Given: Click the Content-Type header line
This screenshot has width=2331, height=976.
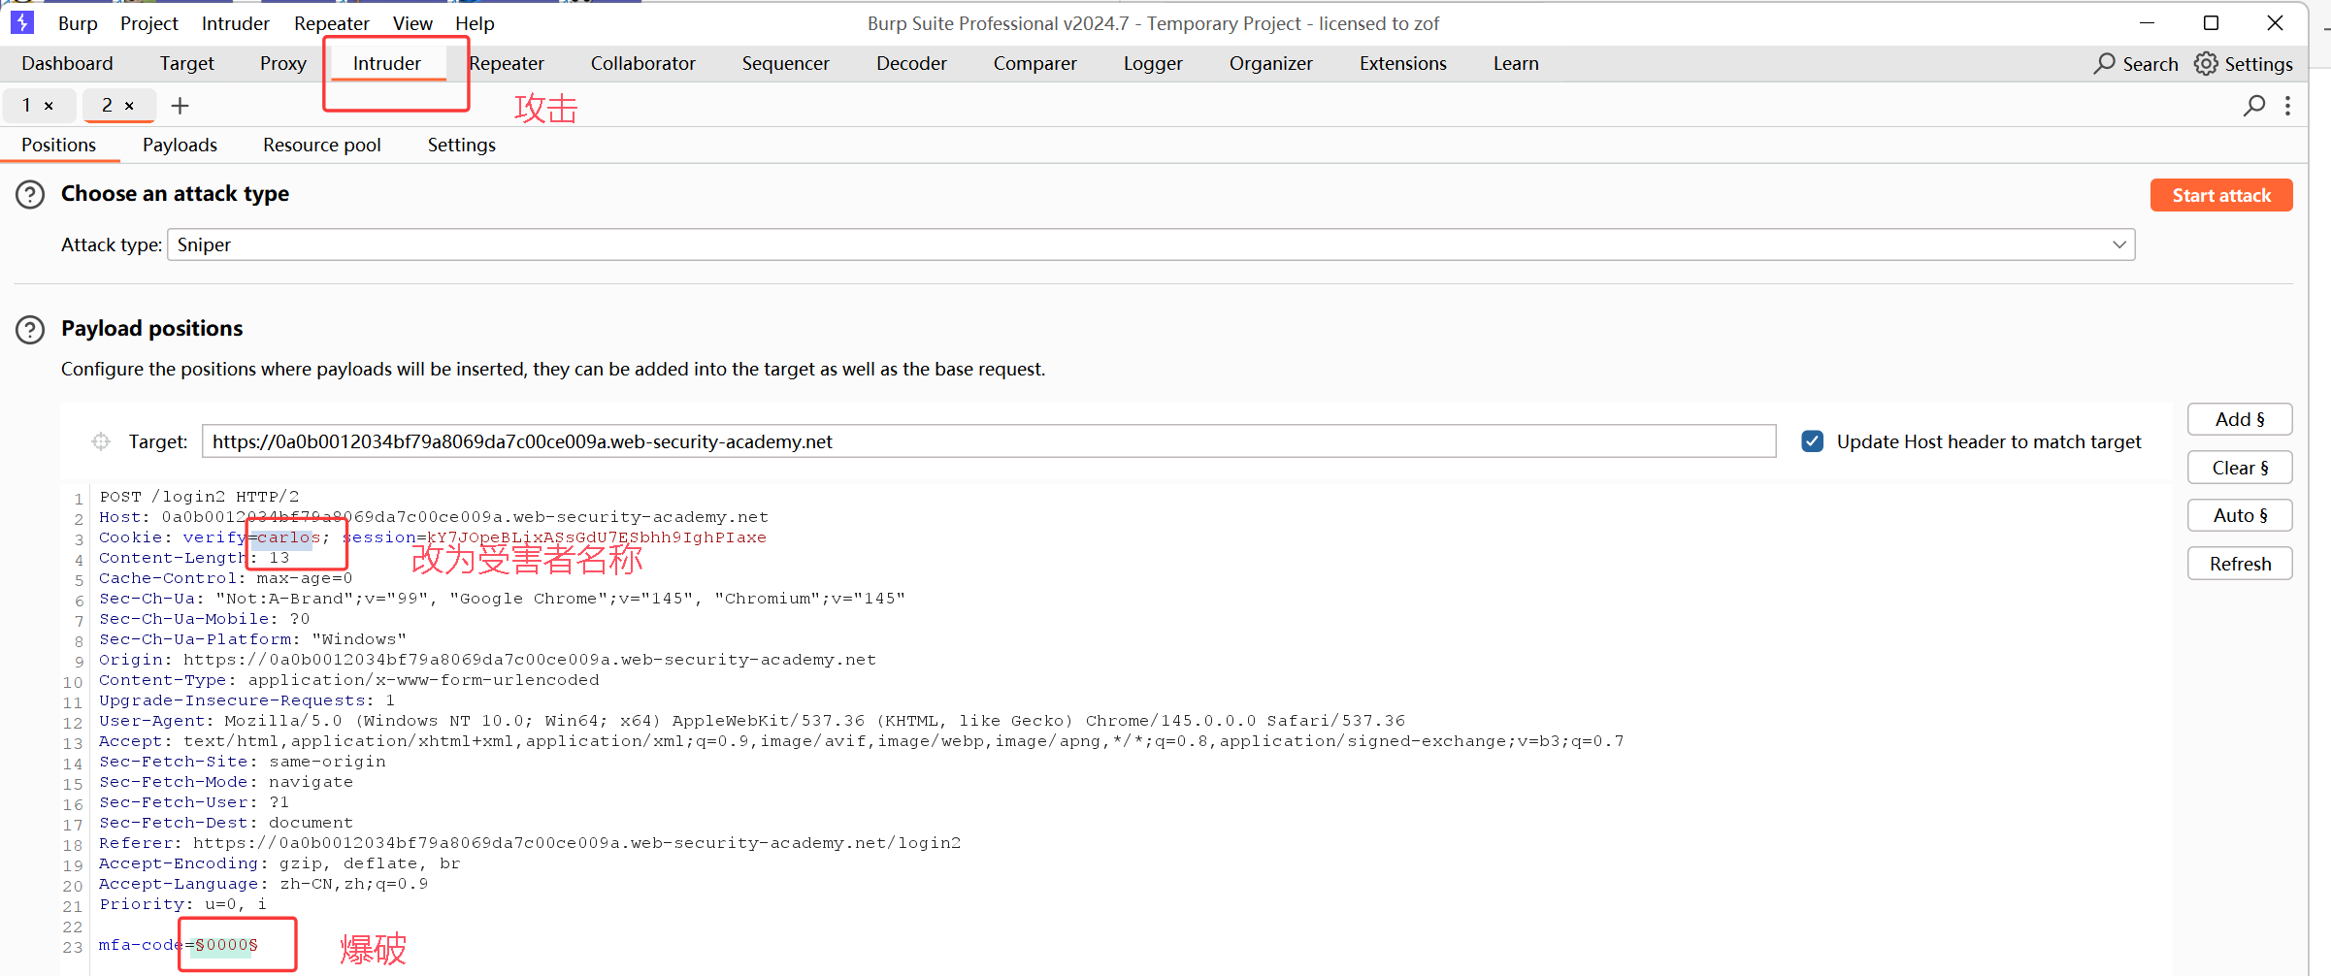Looking at the screenshot, I should pos(349,680).
